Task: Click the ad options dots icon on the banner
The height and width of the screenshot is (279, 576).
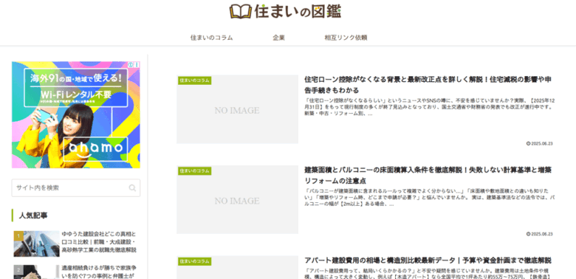Action: [x=137, y=64]
